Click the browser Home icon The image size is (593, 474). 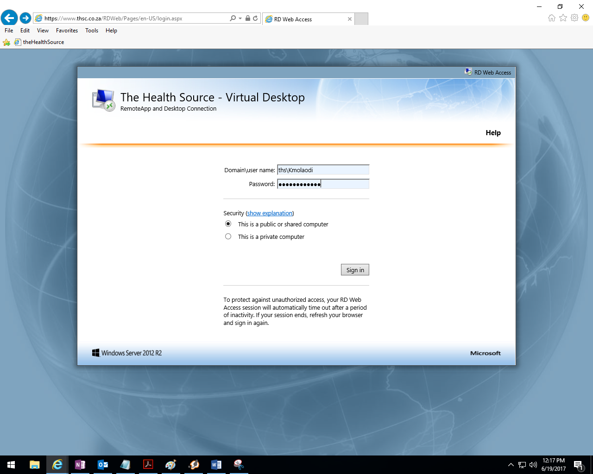[x=551, y=18]
